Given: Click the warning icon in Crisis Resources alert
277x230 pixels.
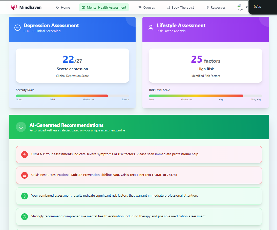Looking at the screenshot, I should click(25, 175).
